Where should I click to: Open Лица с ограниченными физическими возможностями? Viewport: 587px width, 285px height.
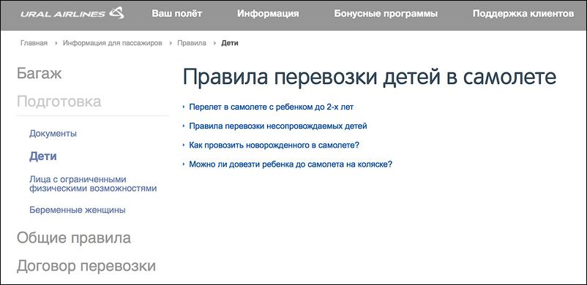(93, 183)
